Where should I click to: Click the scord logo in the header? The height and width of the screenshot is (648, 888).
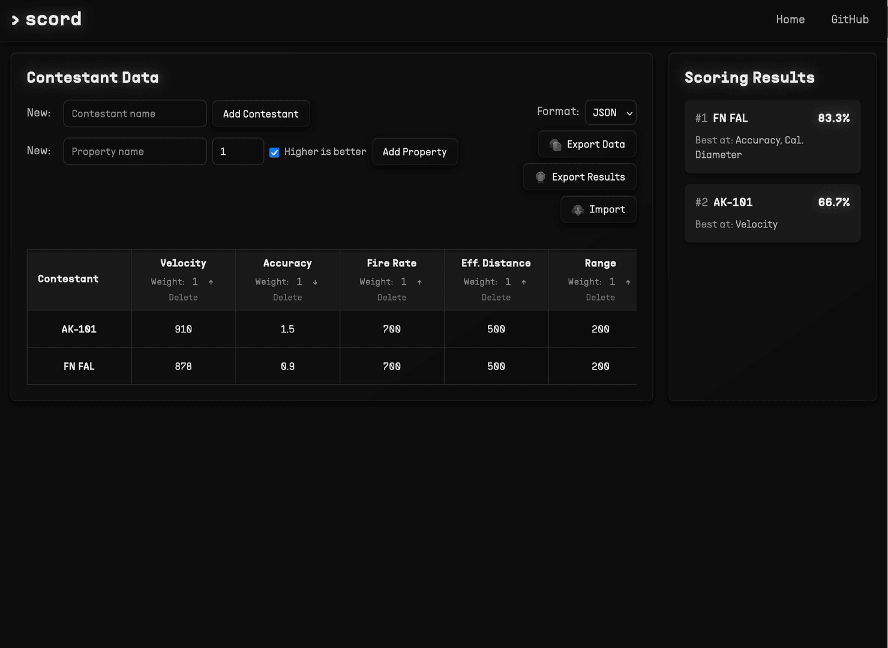click(x=47, y=19)
